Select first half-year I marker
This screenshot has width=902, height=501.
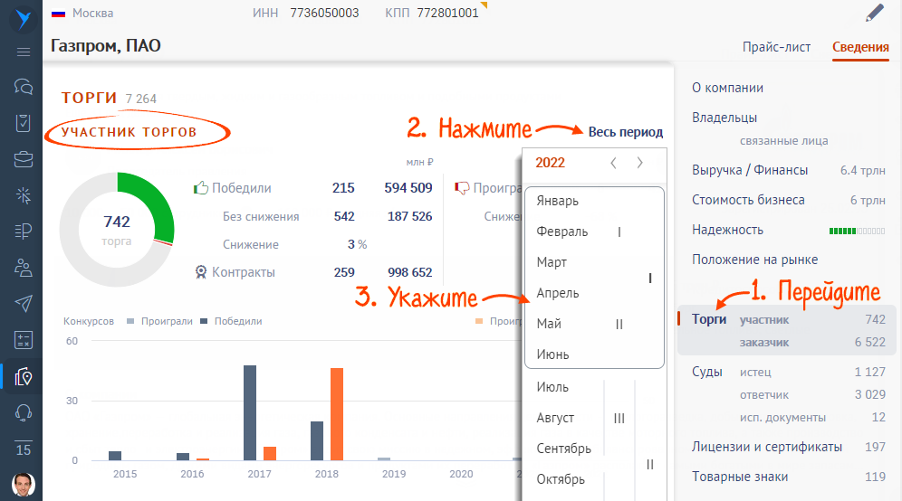[650, 278]
